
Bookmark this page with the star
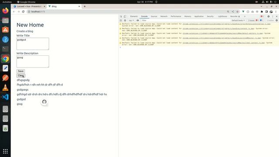pyautogui.click(x=237, y=12)
